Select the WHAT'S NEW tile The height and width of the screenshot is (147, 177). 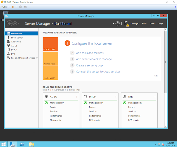click(51, 58)
